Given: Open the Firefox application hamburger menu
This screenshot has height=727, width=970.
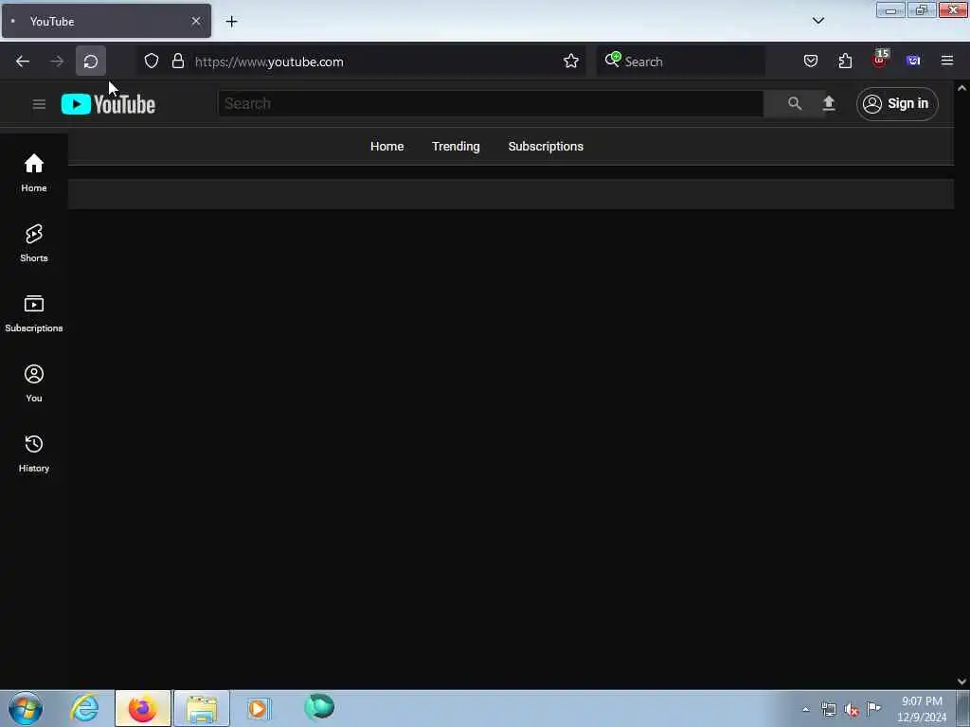Looking at the screenshot, I should click(x=947, y=61).
